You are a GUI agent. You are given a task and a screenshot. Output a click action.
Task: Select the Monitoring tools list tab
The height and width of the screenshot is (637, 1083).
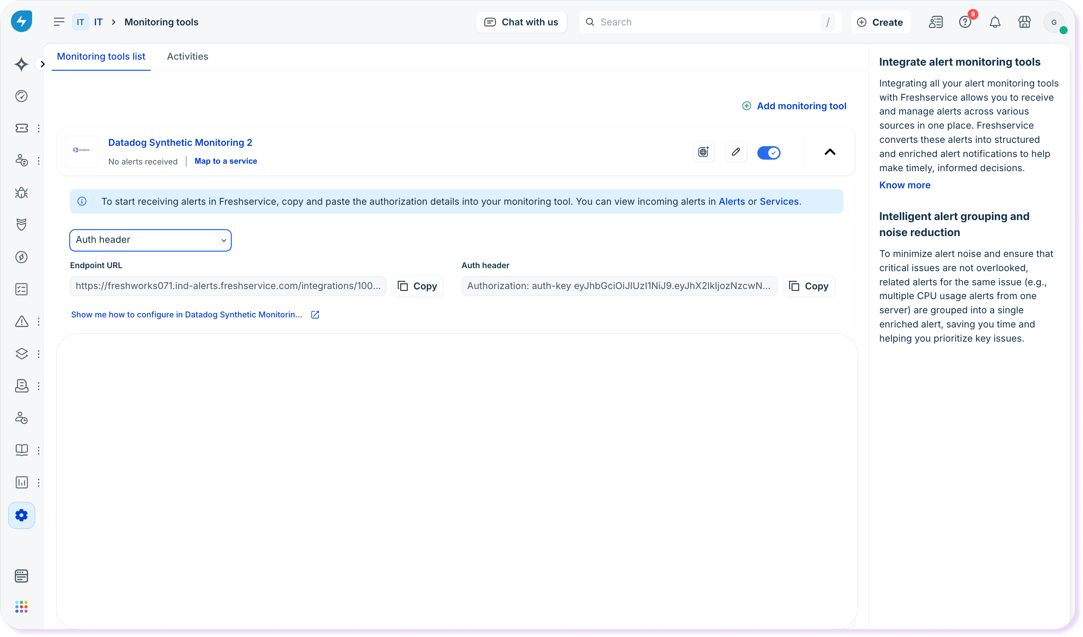coord(101,57)
